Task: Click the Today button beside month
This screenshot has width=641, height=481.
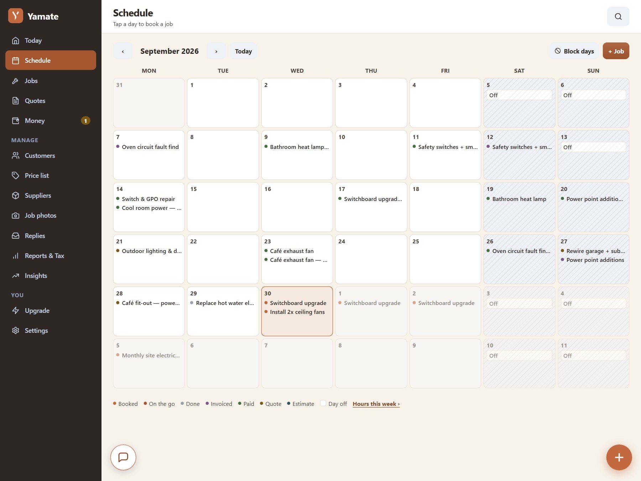Action: (243, 51)
